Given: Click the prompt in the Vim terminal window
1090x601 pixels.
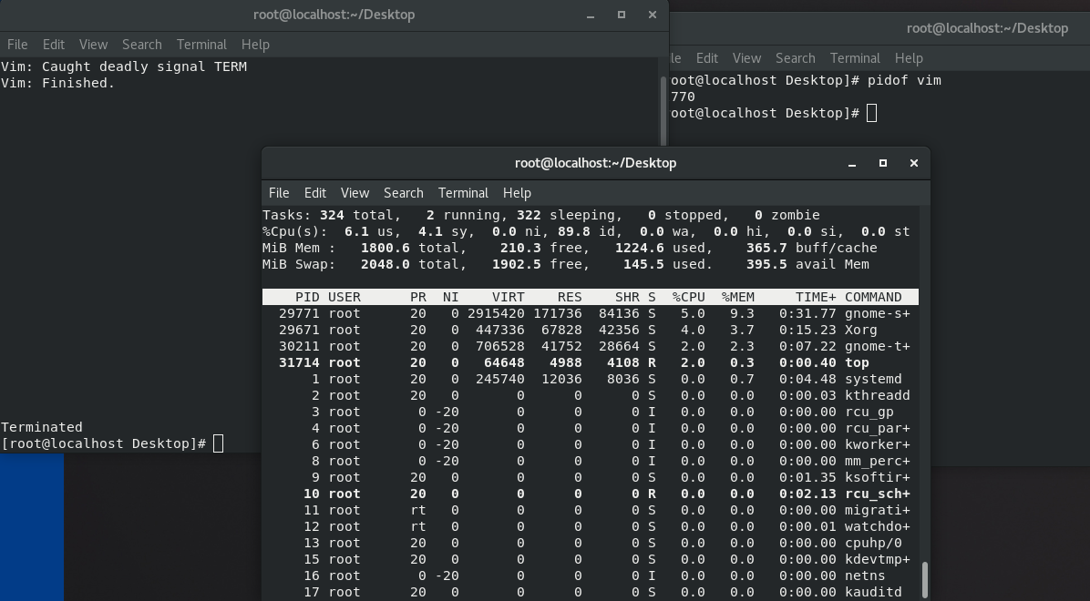Looking at the screenshot, I should pos(104,444).
